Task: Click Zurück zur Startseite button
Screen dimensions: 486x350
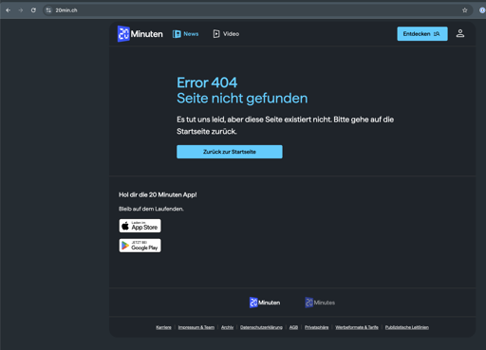Action: (230, 152)
